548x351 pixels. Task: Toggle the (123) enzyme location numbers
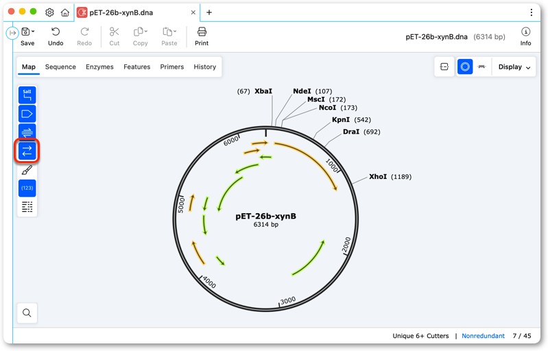click(27, 189)
